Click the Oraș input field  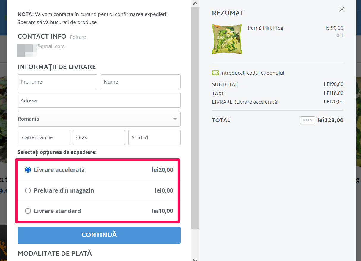pyautogui.click(x=99, y=137)
